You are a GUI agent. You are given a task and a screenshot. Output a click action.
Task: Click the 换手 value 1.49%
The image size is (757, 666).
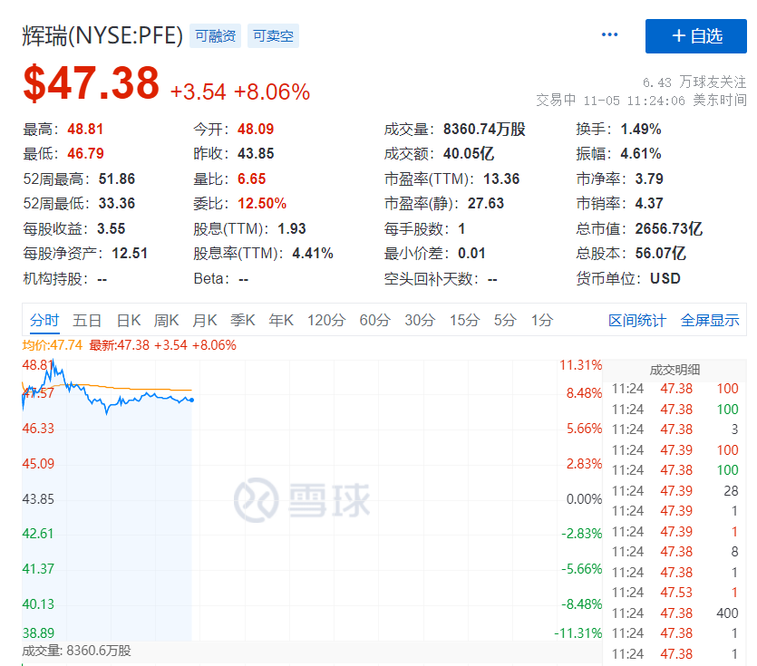coord(641,130)
